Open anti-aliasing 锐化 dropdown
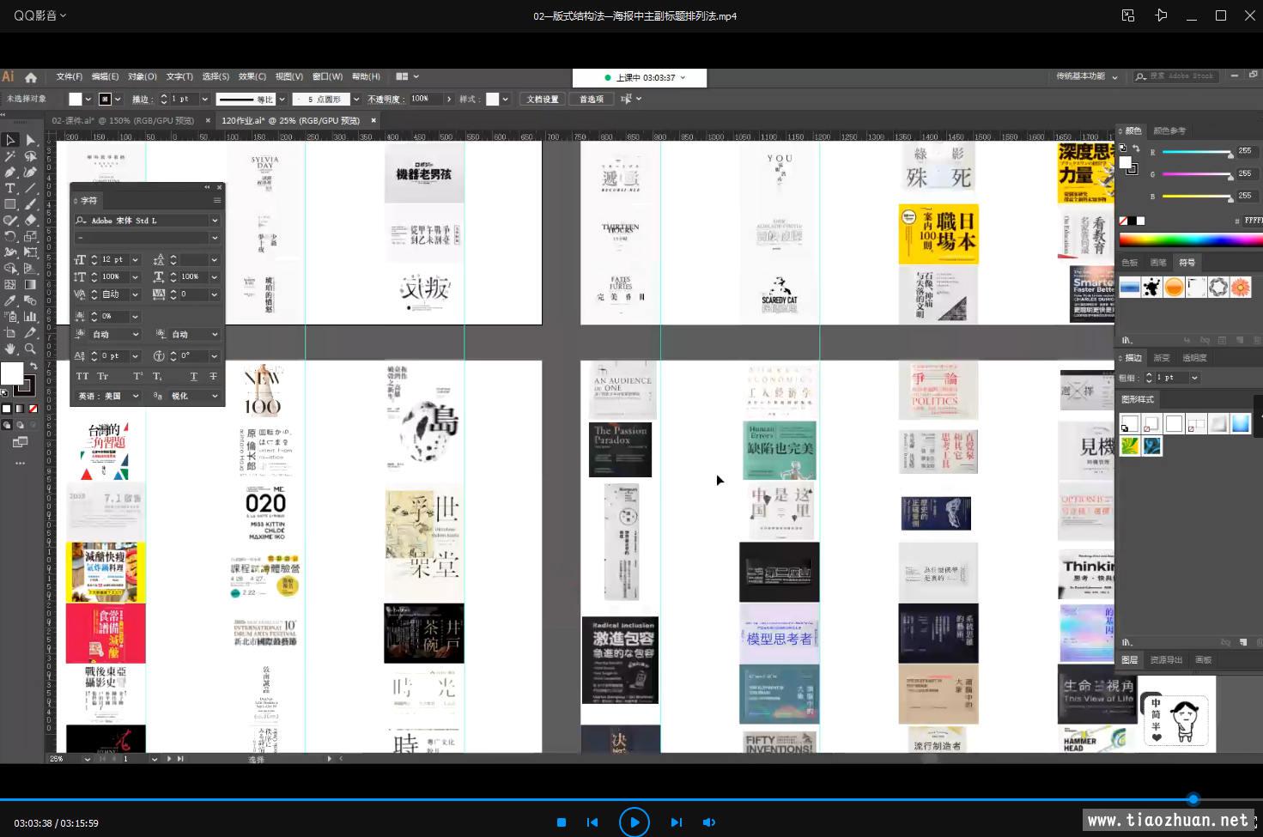 [215, 396]
